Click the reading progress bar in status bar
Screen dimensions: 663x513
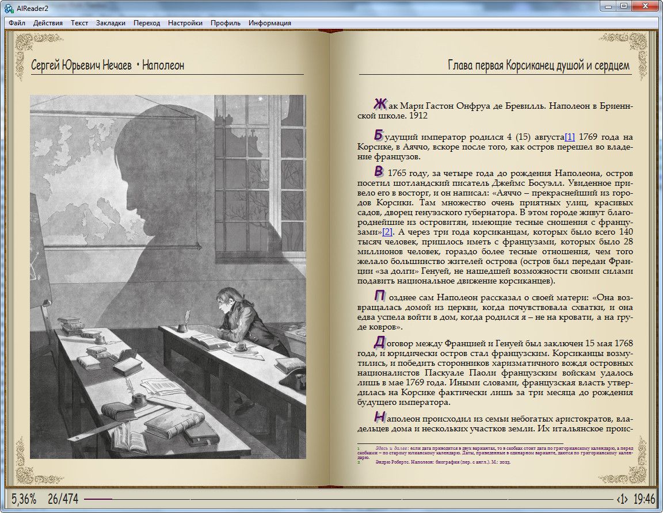pyautogui.click(x=345, y=499)
